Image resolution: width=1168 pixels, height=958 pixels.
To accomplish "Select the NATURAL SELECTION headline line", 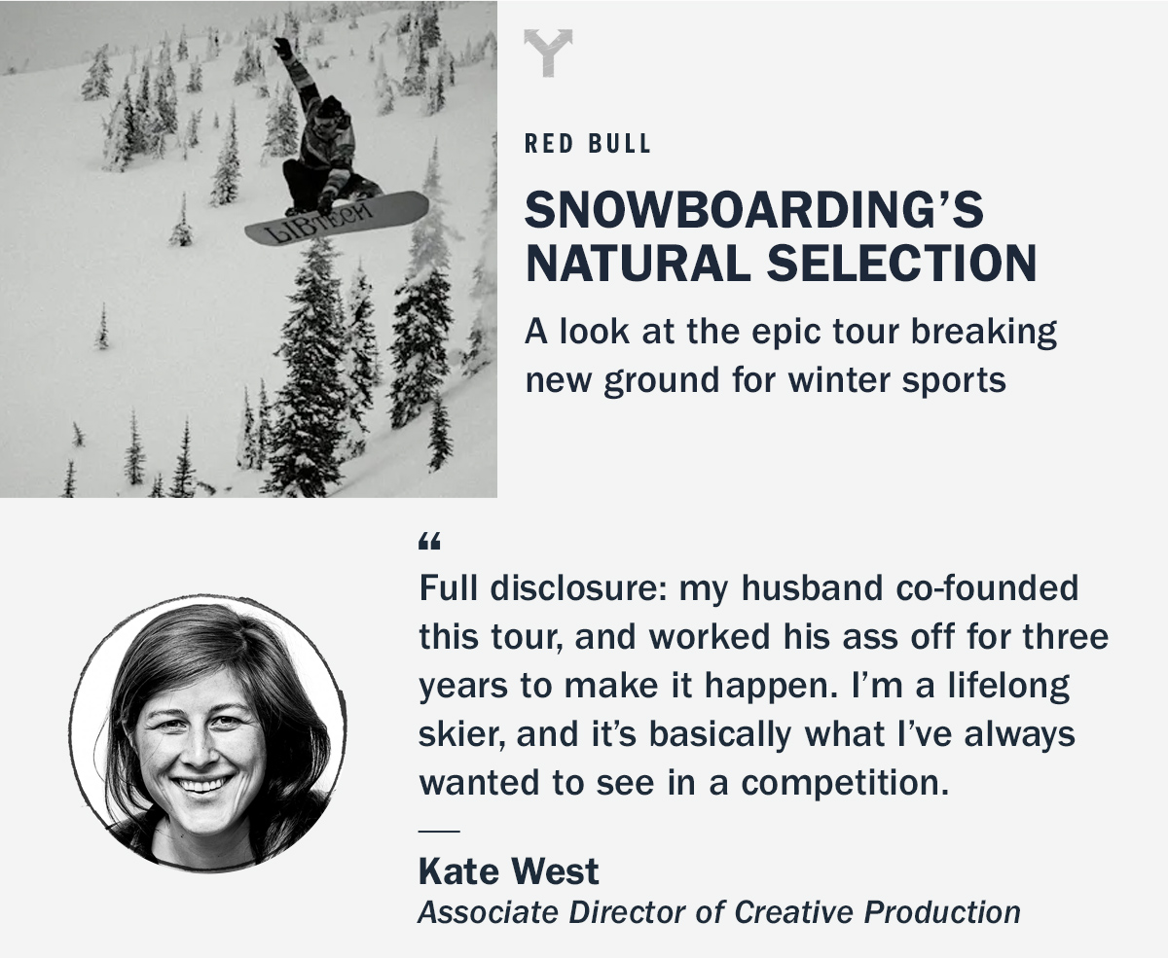I will pyautogui.click(x=781, y=264).
